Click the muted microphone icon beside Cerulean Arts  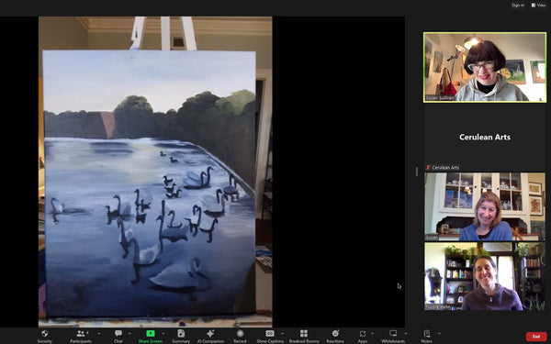click(x=428, y=168)
